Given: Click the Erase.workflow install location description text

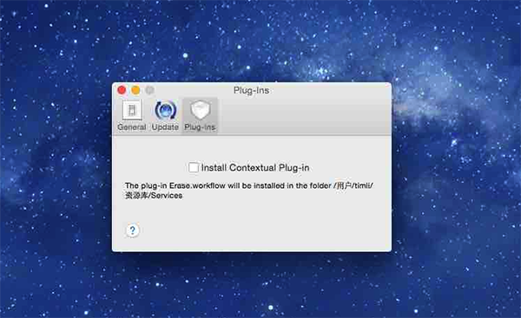Looking at the screenshot, I should [249, 191].
